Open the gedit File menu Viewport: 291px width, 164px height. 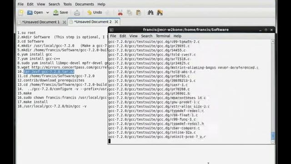(20, 4)
